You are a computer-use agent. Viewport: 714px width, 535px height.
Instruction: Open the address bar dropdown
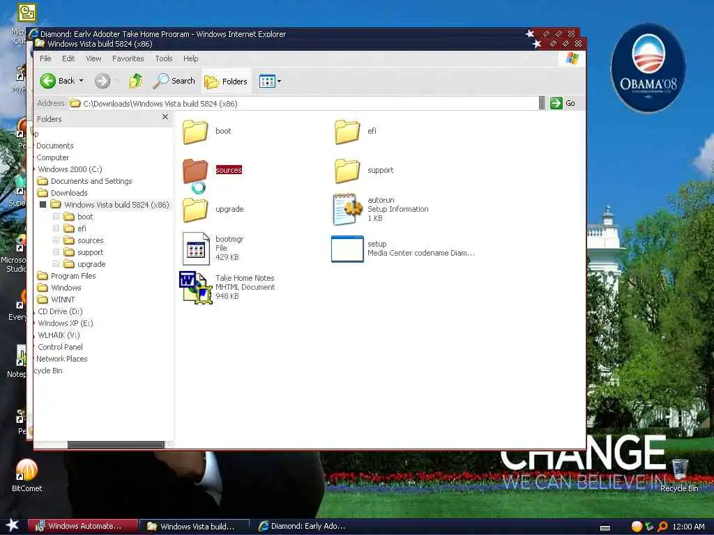point(541,103)
